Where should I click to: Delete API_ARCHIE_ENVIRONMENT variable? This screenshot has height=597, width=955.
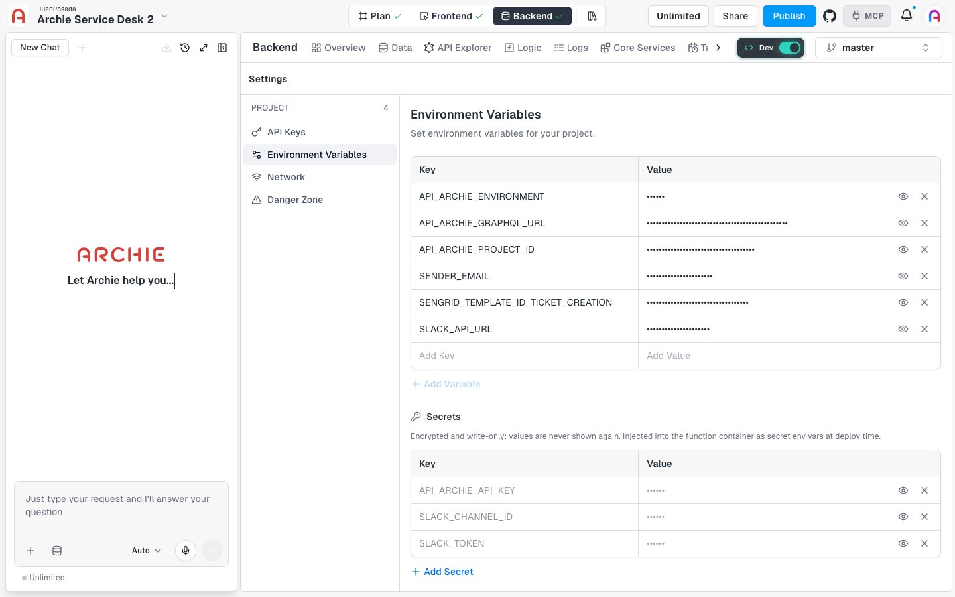tap(924, 196)
